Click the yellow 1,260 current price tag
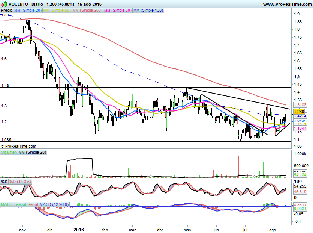 [299, 112]
